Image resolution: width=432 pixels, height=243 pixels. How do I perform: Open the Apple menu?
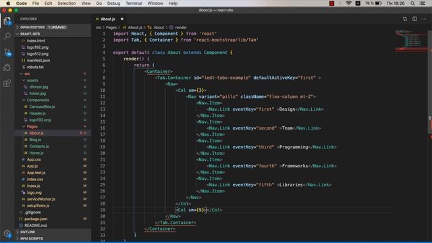click(x=8, y=3)
